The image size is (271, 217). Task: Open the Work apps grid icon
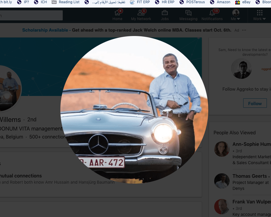click(259, 13)
